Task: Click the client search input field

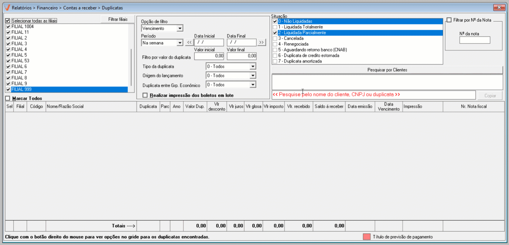Action: point(374,95)
